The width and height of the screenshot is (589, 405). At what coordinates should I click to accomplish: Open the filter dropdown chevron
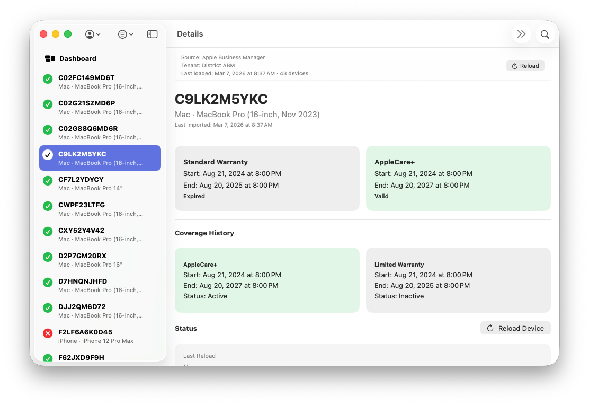[131, 34]
